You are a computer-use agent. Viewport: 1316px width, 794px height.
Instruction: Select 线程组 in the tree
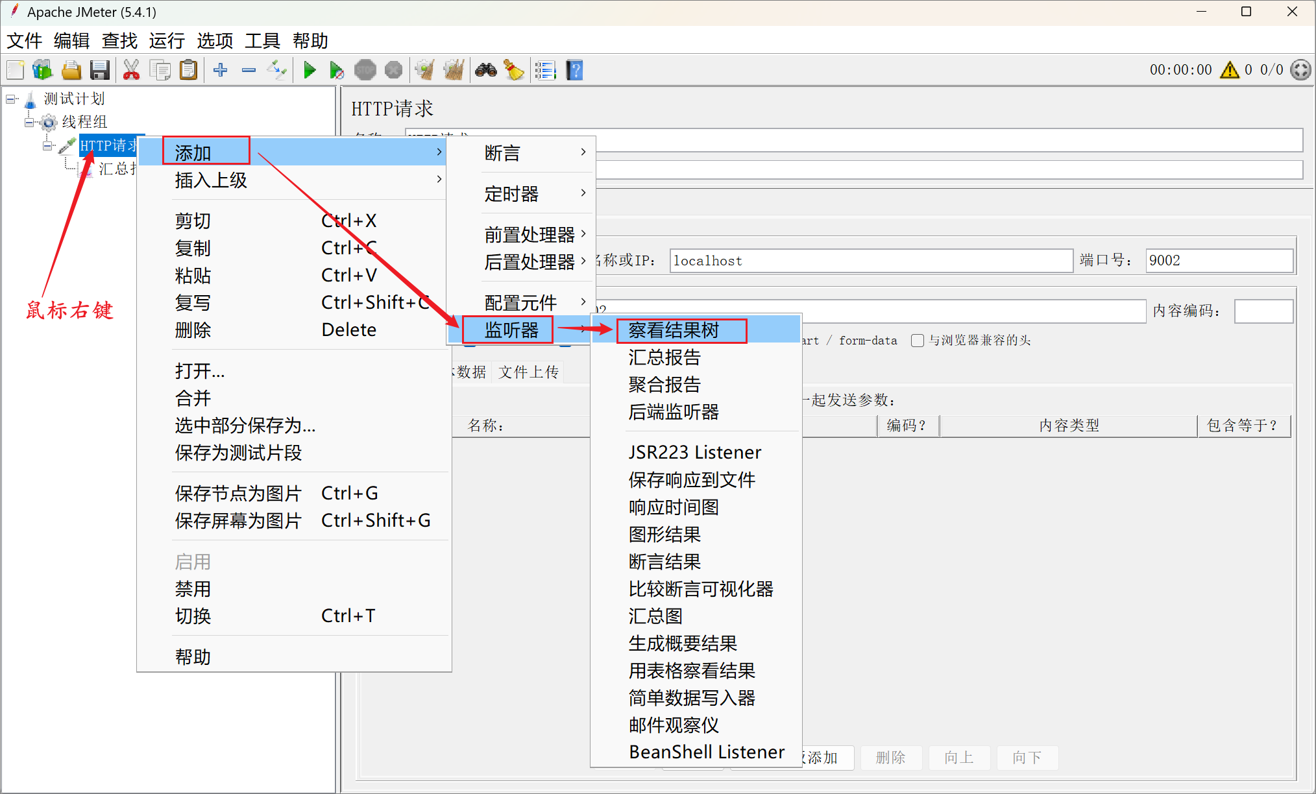click(x=84, y=122)
